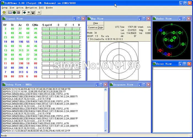
Task: Click the connect to data source toolbar icon
Action: (x=24, y=12)
